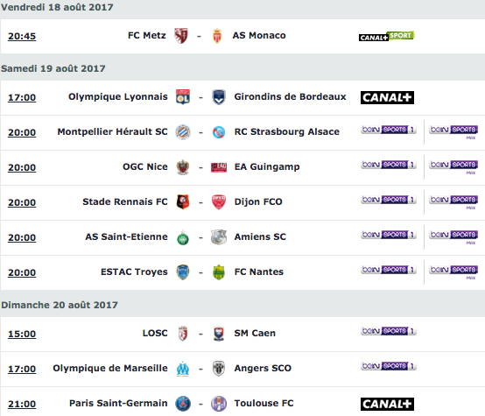The width and height of the screenshot is (485, 416).
Task: Click the EA Guingamp red logo
Action: click(x=219, y=167)
